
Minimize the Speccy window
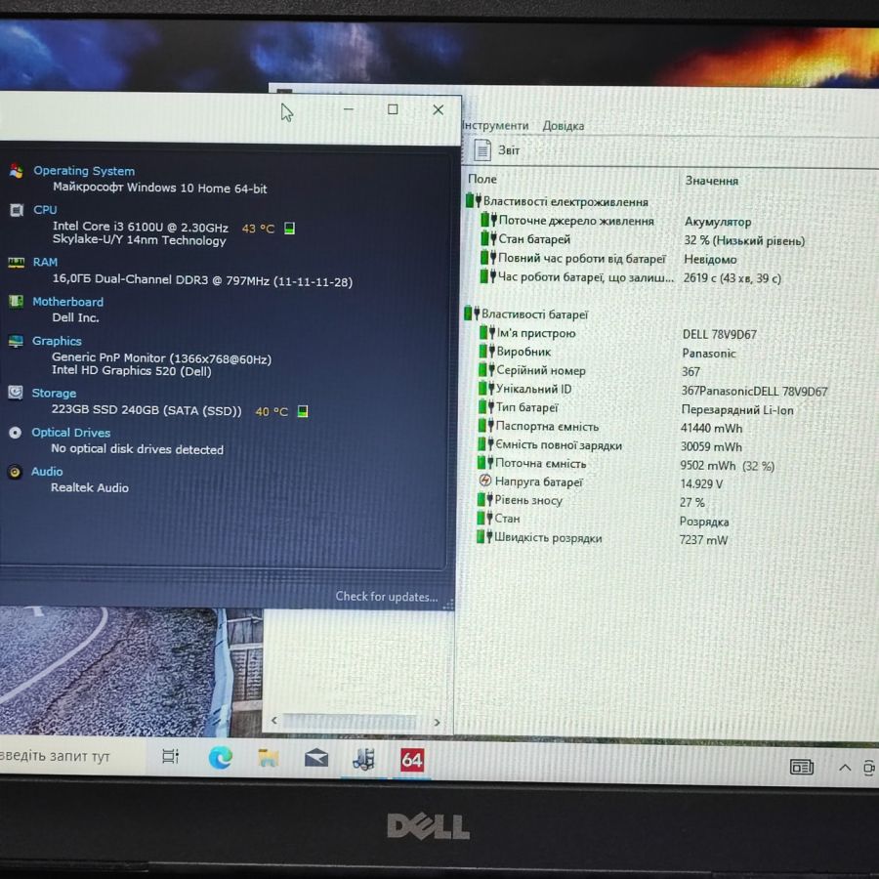(348, 108)
